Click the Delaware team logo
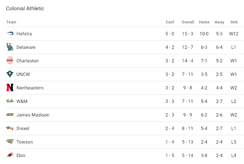The image size is (244, 164). (10, 47)
